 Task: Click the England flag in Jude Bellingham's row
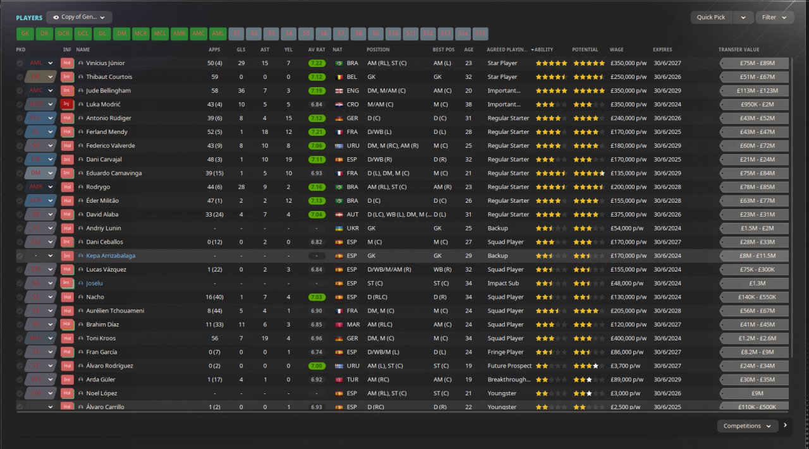click(x=339, y=91)
